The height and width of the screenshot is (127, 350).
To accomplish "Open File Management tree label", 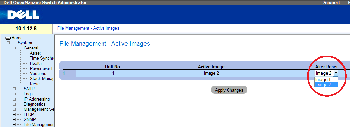I will pyautogui.click(x=39, y=124).
